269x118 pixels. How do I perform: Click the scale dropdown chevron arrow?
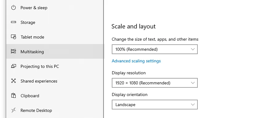point(193,49)
